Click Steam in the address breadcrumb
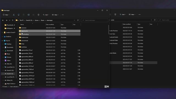This screenshot has height=99, width=176. pyautogui.click(x=42, y=20)
